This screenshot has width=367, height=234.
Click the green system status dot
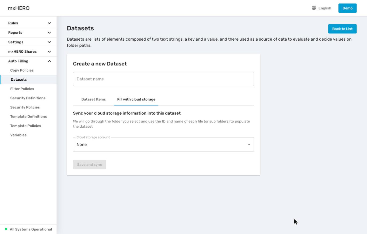[6, 229]
